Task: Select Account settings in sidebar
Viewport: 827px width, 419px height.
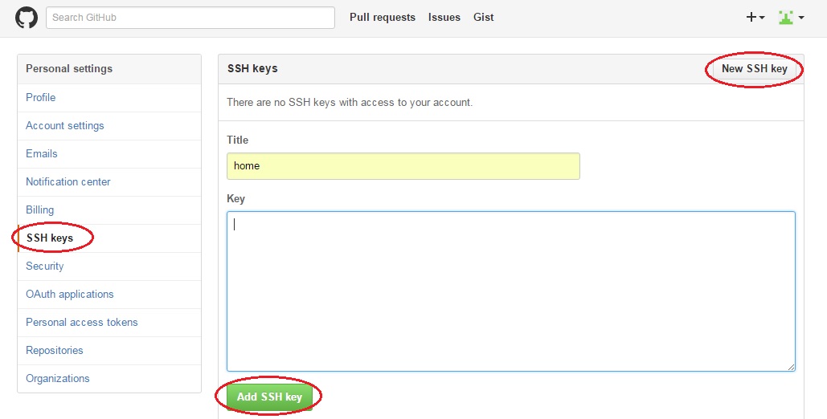Action: pyautogui.click(x=65, y=125)
